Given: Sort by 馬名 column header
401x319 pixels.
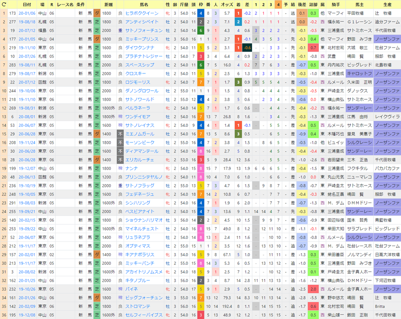Looking at the screenshot, I should click(144, 4).
